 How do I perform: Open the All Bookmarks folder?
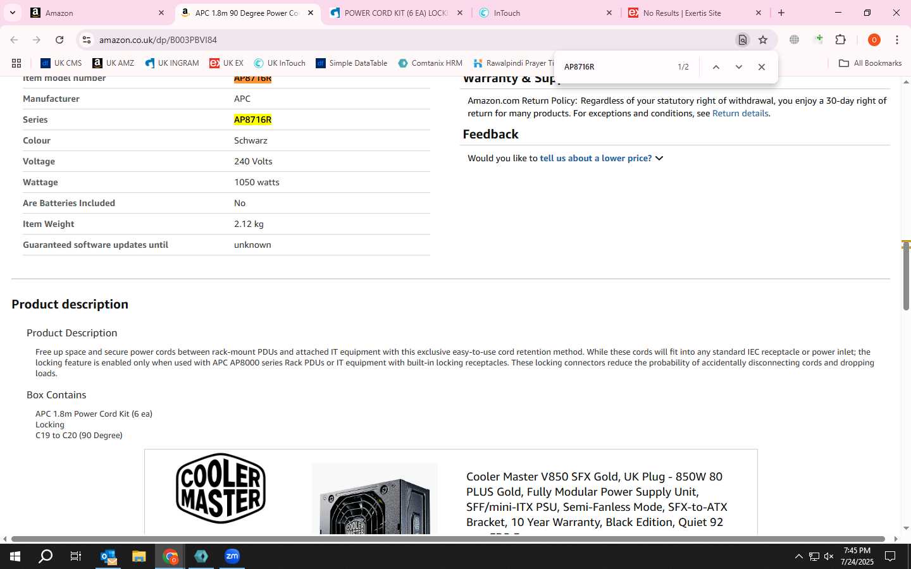click(x=870, y=63)
